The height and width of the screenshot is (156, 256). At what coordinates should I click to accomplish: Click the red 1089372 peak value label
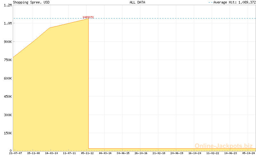point(88,17)
